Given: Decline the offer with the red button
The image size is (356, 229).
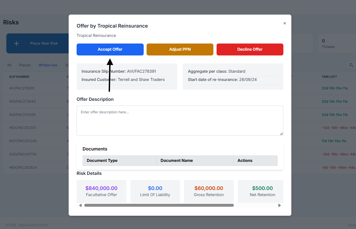Looking at the screenshot, I should tap(250, 49).
